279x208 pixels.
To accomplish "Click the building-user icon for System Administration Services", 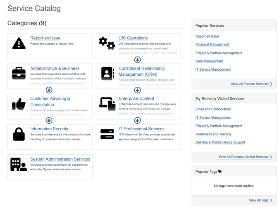I will 19,164.
